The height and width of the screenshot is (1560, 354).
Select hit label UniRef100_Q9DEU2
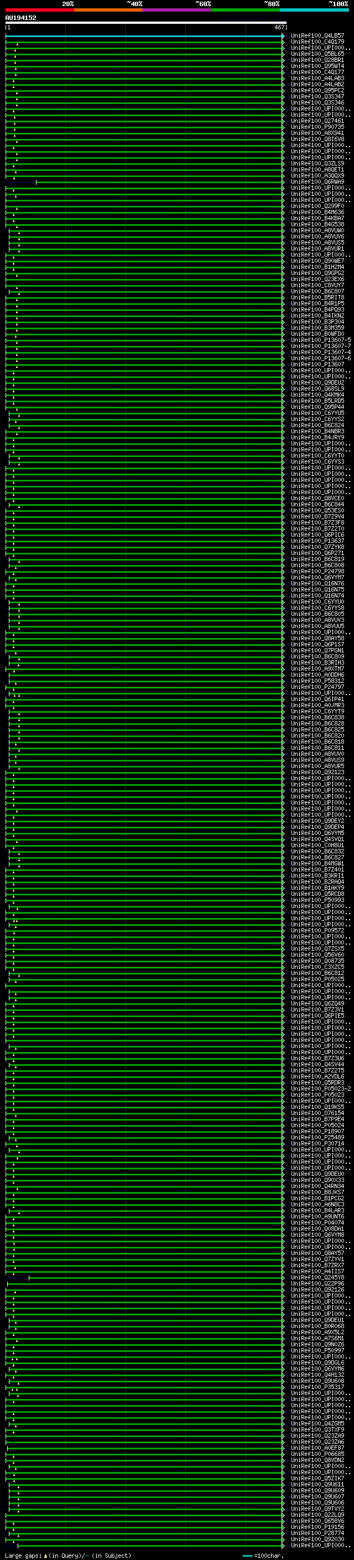point(317,383)
